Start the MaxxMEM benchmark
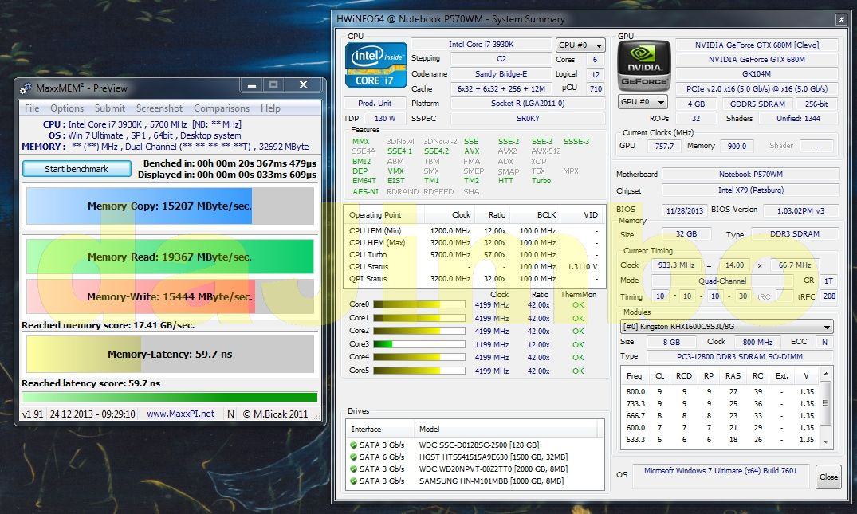The width and height of the screenshot is (857, 514). [x=77, y=169]
